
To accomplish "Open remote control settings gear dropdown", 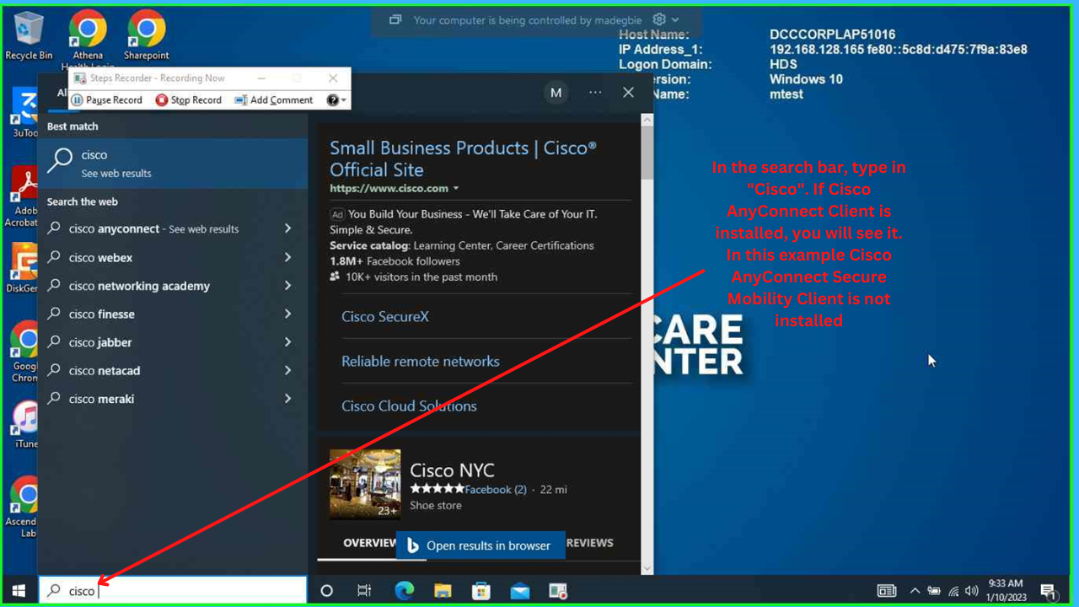I will [x=665, y=19].
